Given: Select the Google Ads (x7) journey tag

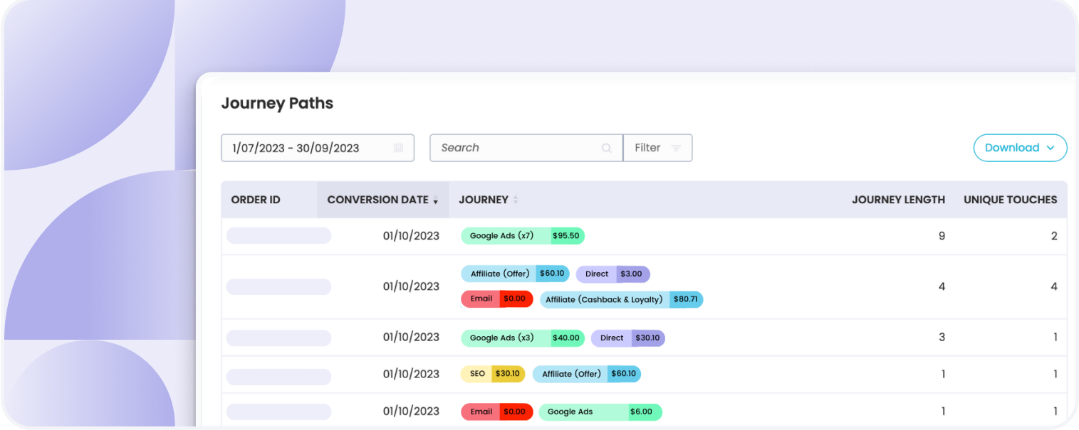Looking at the screenshot, I should (x=522, y=236).
